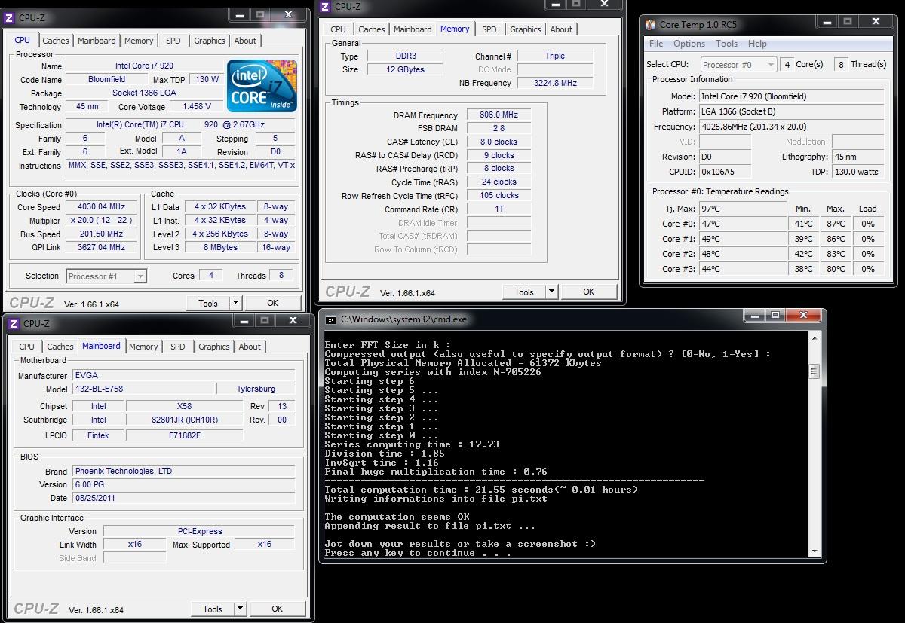Open Memory tab in Mainboard window
The image size is (905, 623).
pyautogui.click(x=143, y=347)
